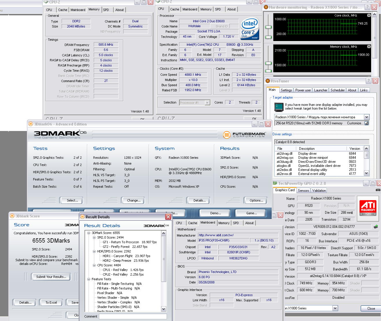Open the GPU-Z graphics card selector dropdown

click(335, 308)
